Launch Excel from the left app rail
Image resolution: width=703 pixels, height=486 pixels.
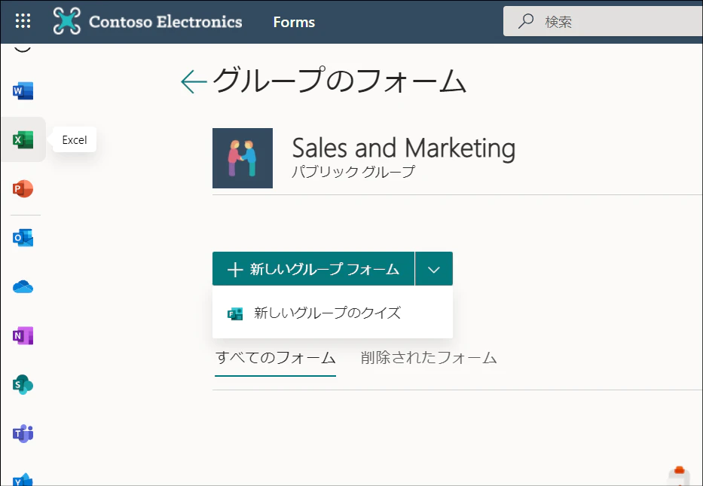click(23, 139)
